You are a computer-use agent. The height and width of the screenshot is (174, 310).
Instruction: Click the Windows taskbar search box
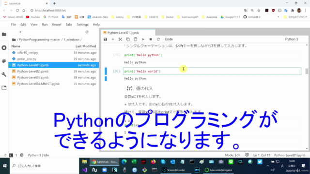coord(44,166)
